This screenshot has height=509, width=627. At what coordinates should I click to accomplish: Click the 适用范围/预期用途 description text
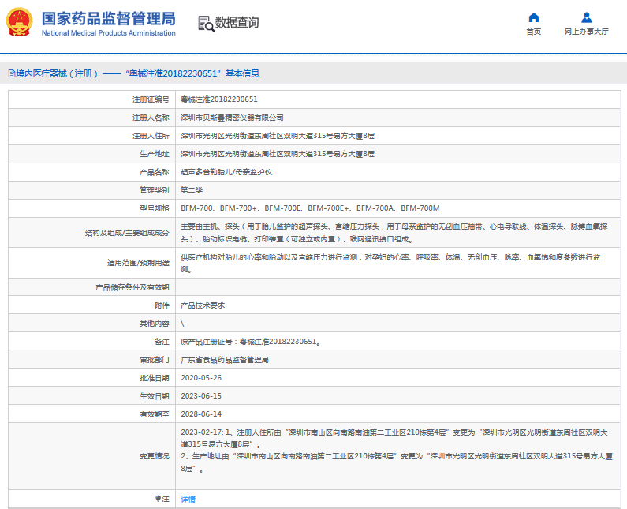tap(390, 263)
